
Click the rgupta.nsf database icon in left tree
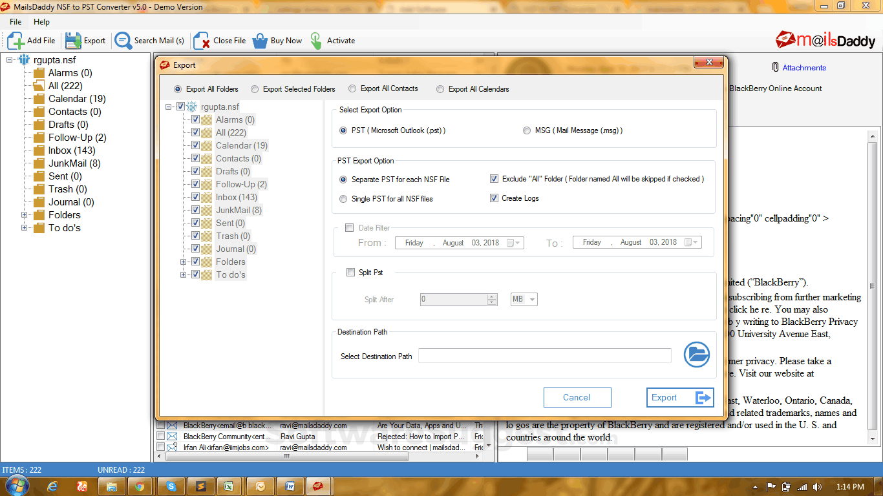point(25,60)
